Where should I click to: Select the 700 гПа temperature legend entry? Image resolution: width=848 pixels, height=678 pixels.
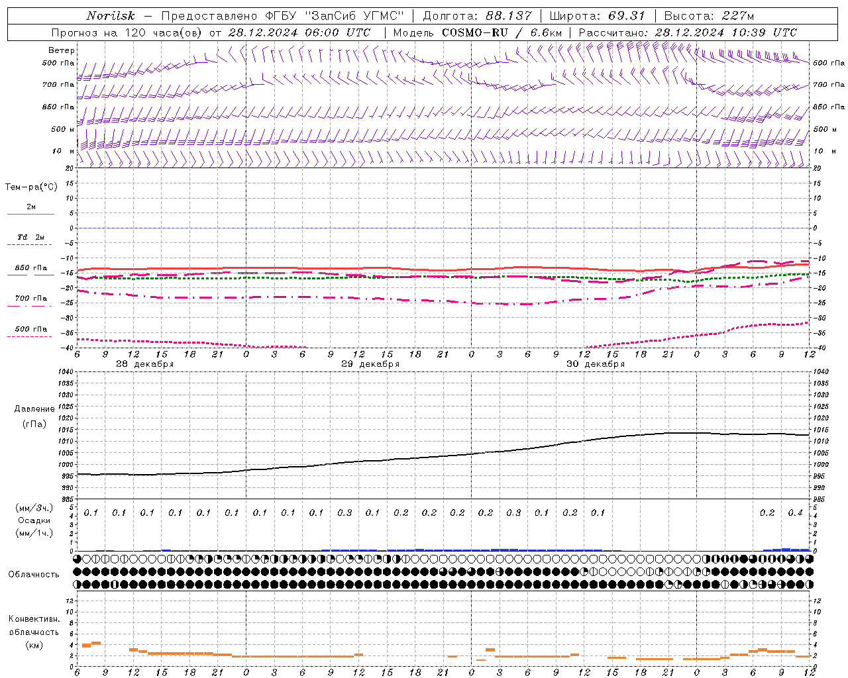pyautogui.click(x=31, y=299)
